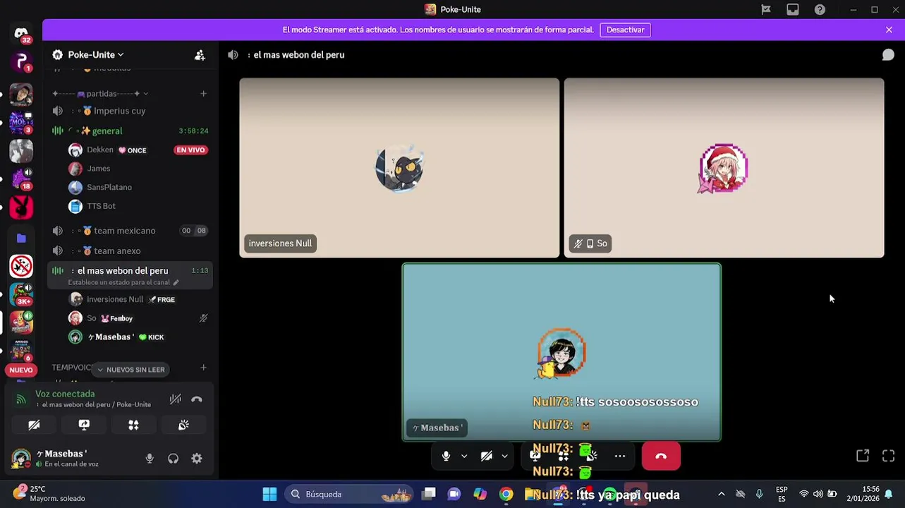Toggle headphones deafen in user panel
The height and width of the screenshot is (508, 905).
173,459
